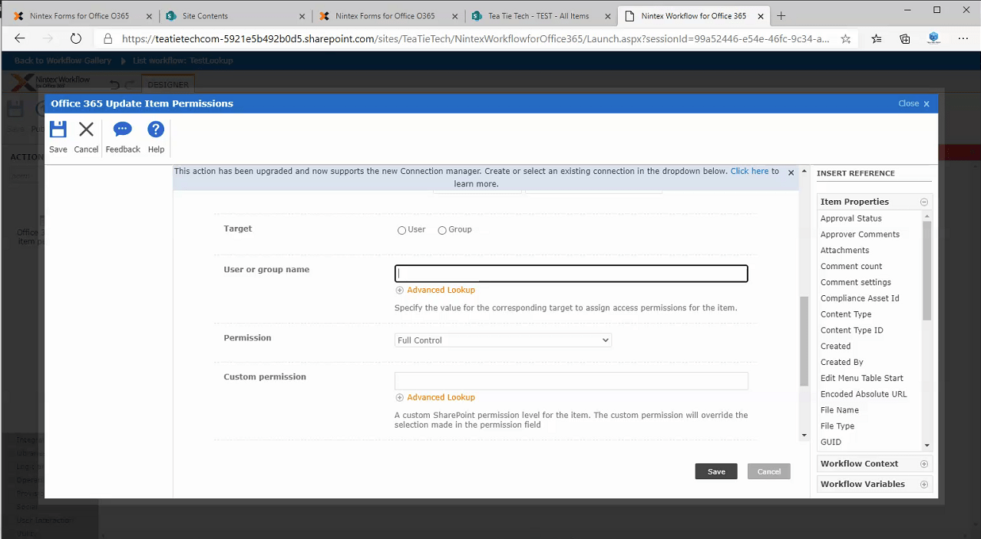981x539 pixels.
Task: Collapse the Item Properties section
Action: (924, 202)
